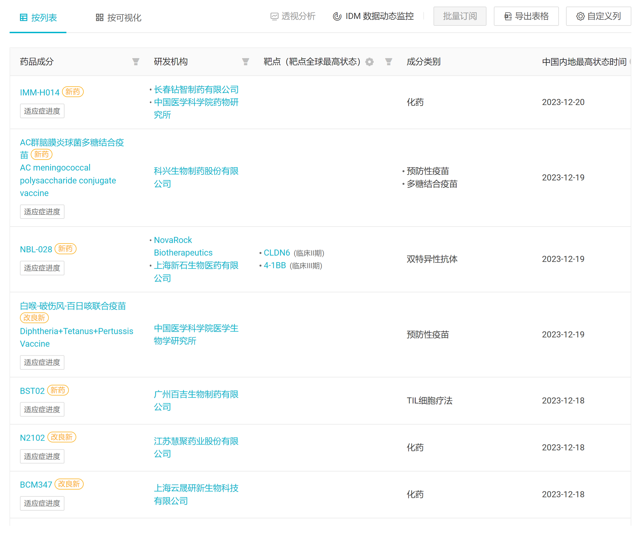Screen dimensions: 636x533
Task: Open CLDN6 target link
Action: pyautogui.click(x=277, y=253)
